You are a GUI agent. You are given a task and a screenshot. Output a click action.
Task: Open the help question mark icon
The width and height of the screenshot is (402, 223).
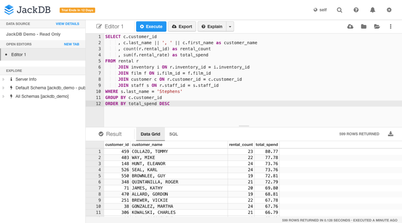click(356, 10)
